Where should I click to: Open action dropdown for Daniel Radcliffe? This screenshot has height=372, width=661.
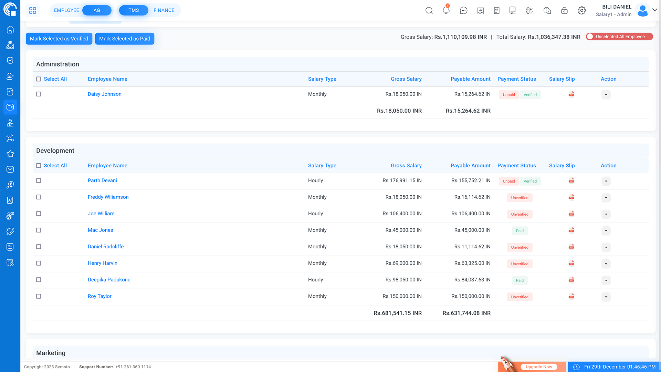click(606, 247)
